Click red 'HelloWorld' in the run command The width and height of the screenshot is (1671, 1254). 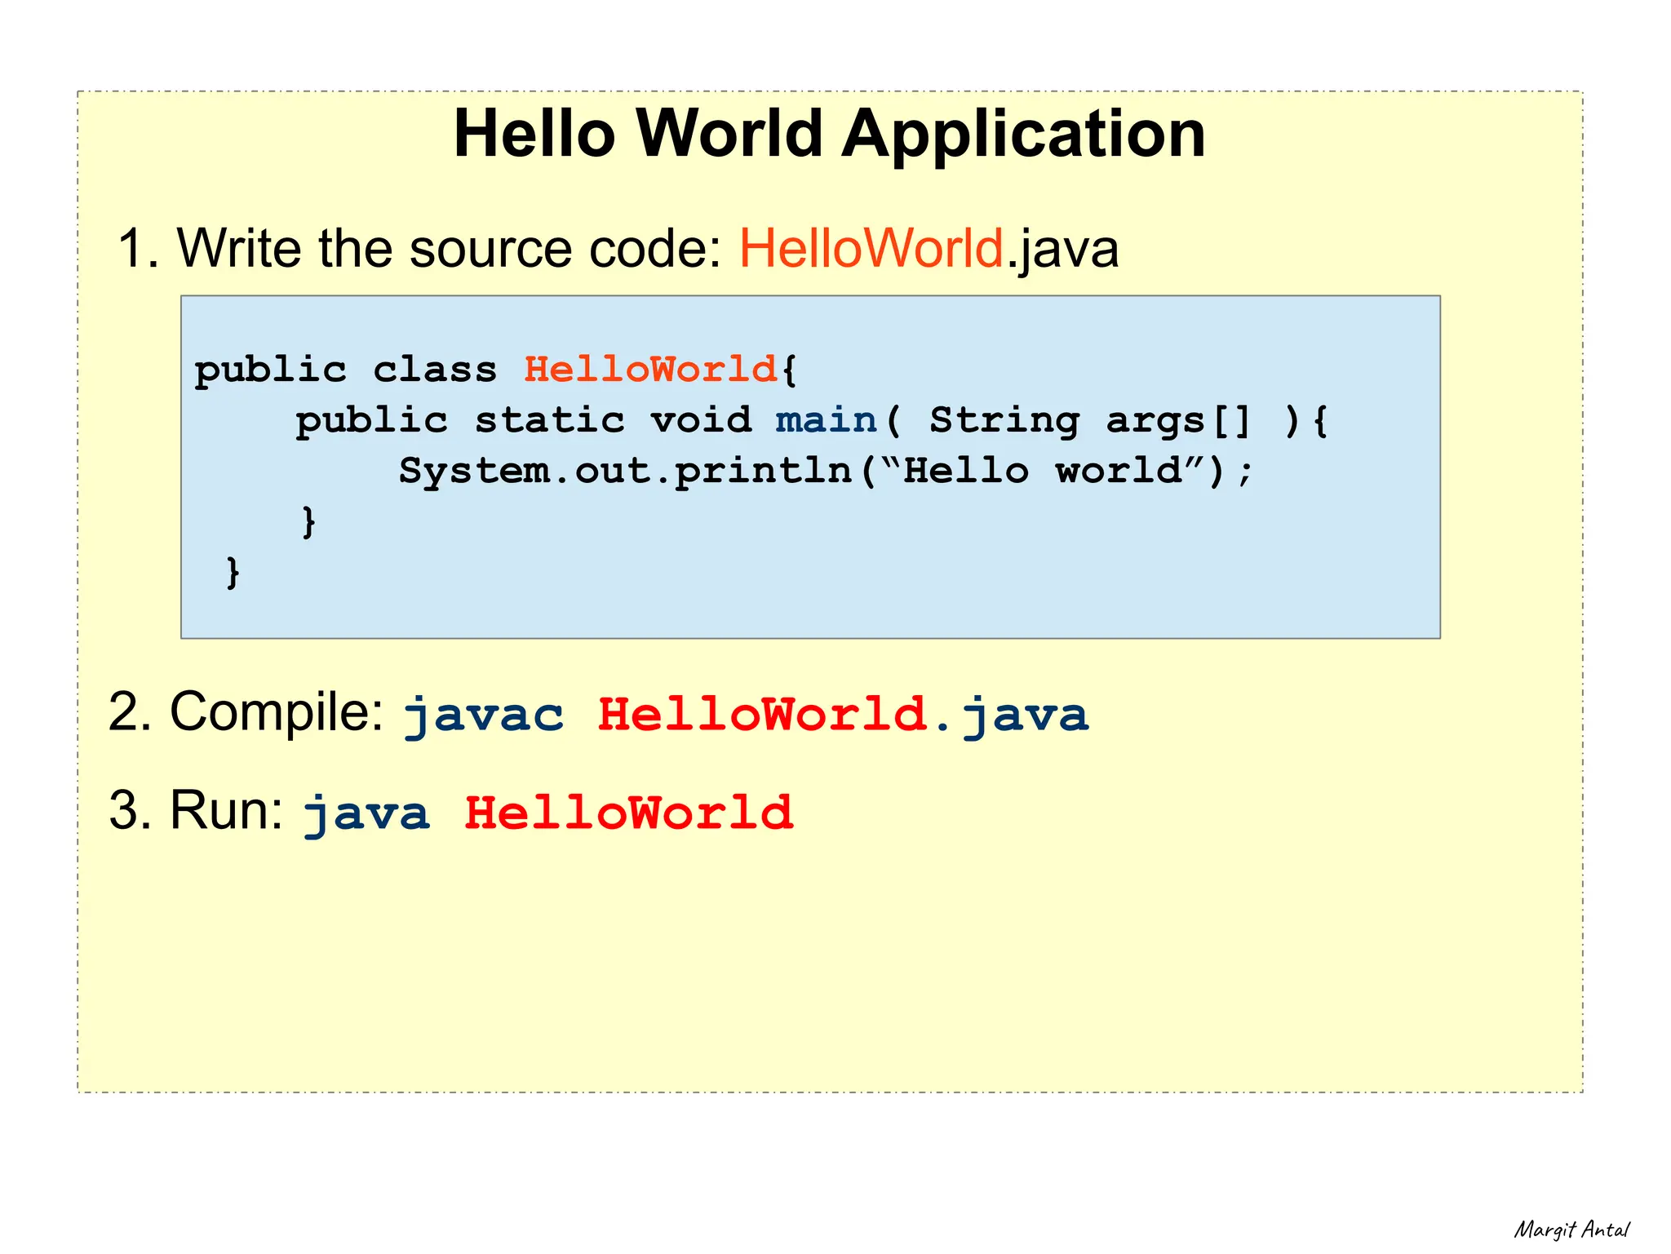[629, 813]
